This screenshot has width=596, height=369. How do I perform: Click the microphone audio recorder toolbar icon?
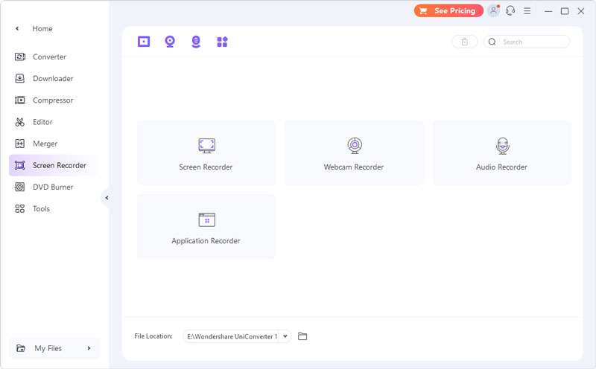click(x=196, y=42)
